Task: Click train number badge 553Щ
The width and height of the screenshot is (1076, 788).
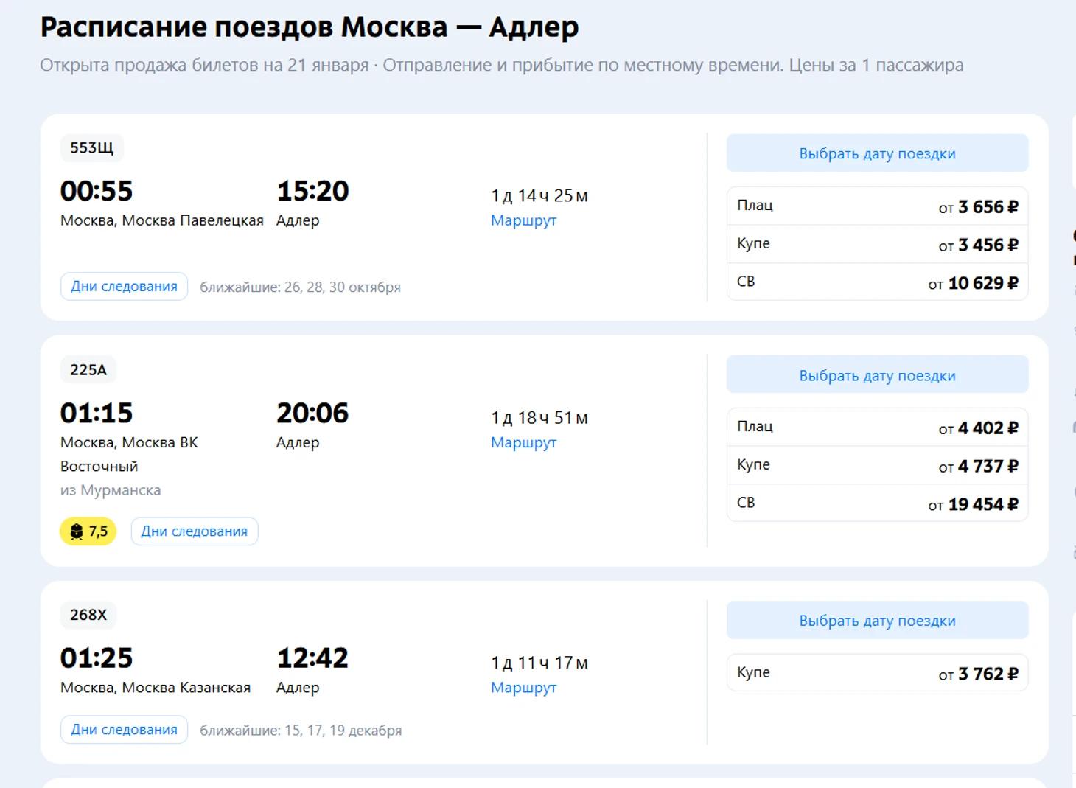Action: click(91, 148)
